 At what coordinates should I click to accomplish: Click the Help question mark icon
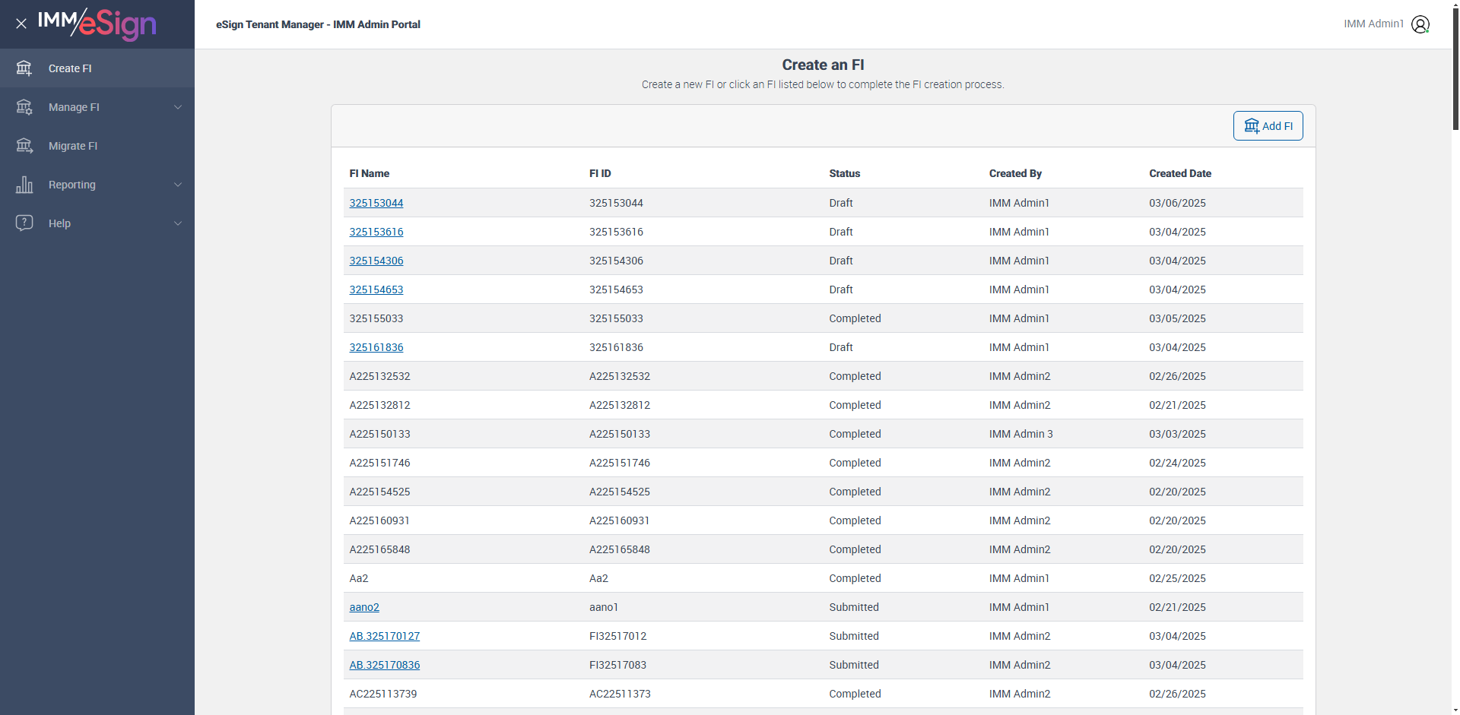pyautogui.click(x=24, y=223)
